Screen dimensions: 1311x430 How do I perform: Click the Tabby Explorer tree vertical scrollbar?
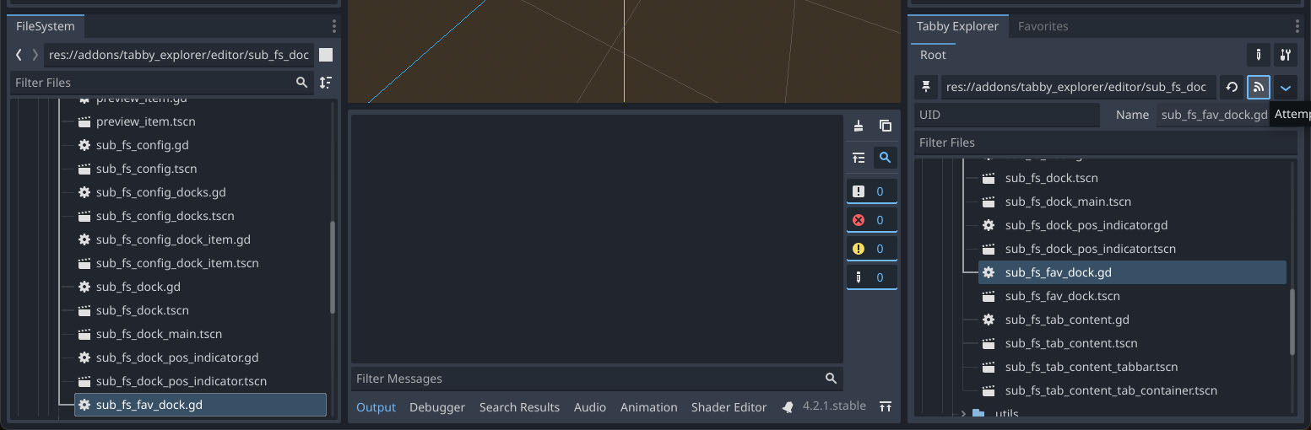tap(1292, 322)
